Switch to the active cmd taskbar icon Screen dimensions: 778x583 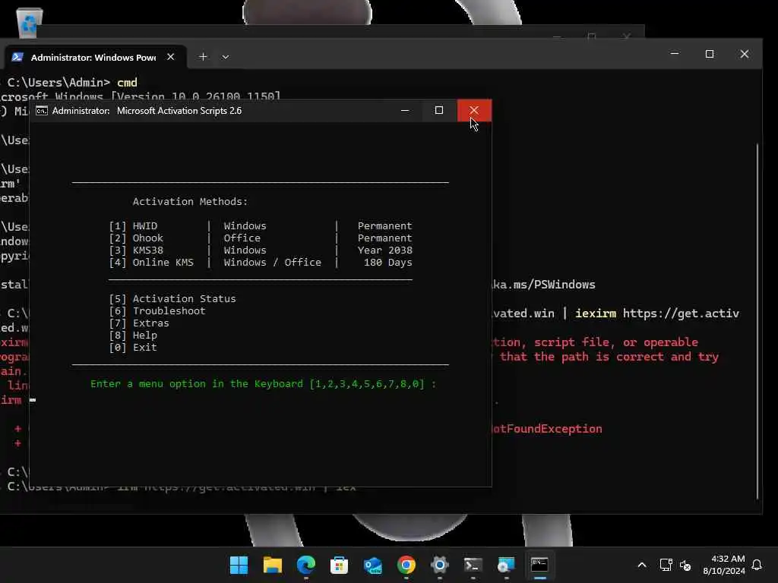[539, 565]
